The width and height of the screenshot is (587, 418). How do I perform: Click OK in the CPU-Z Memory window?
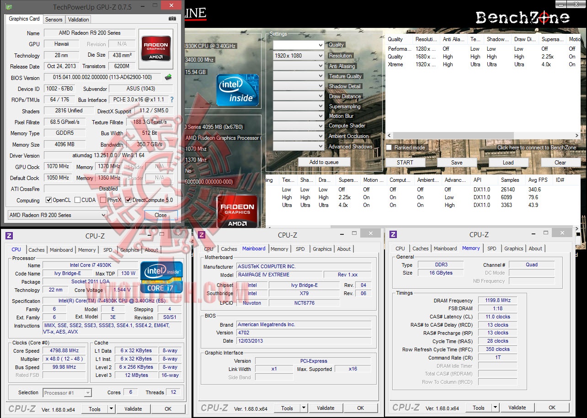point(552,407)
